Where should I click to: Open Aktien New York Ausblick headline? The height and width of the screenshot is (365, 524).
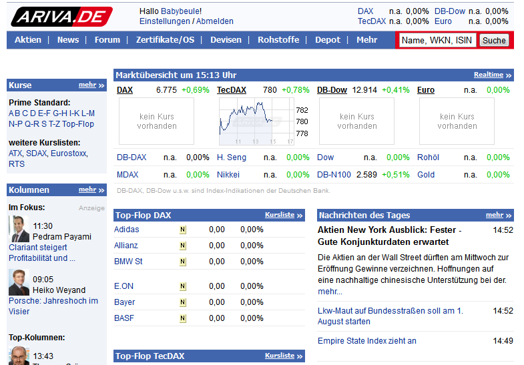(x=389, y=236)
